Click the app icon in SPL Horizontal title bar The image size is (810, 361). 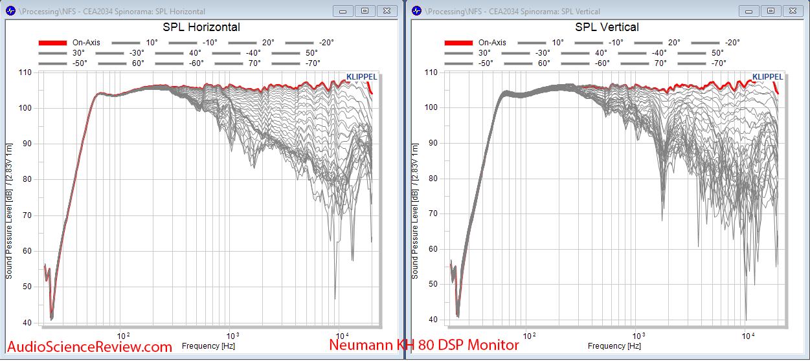pos(10,11)
